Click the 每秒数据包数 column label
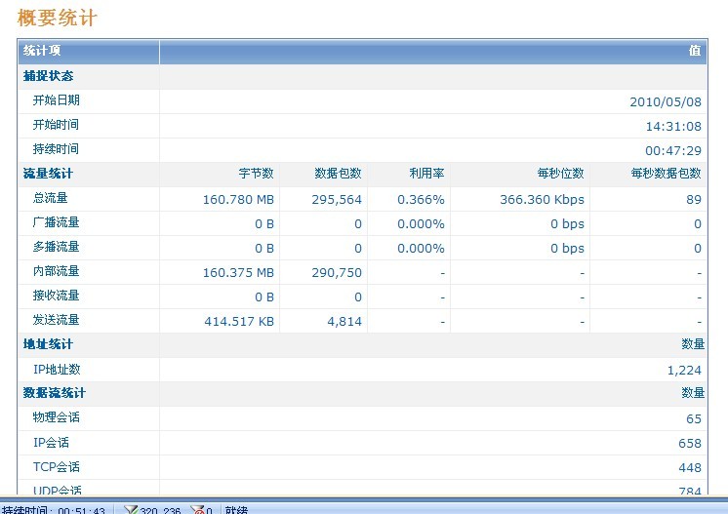The image size is (728, 514). tap(666, 174)
